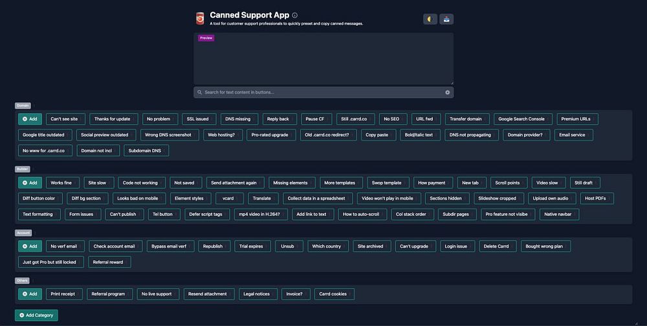Click the Legal notices button

pyautogui.click(x=258, y=294)
